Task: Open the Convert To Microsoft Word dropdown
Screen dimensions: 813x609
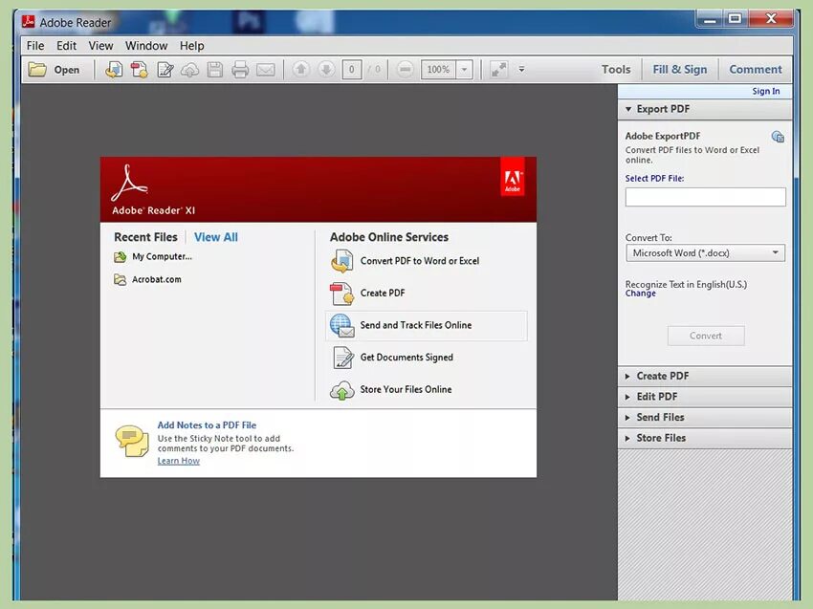Action: pyautogui.click(x=705, y=253)
